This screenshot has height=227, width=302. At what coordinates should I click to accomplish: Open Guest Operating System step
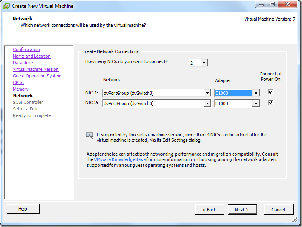pos(37,76)
